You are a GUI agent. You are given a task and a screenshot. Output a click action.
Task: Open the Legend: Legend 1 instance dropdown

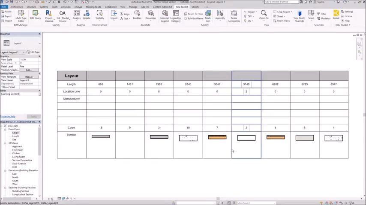click(23, 52)
